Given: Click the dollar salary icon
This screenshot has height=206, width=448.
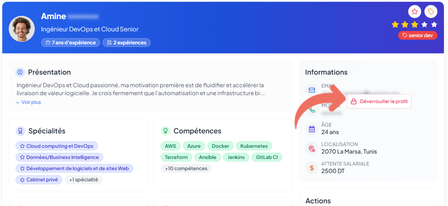Looking at the screenshot, I should click(312, 168).
